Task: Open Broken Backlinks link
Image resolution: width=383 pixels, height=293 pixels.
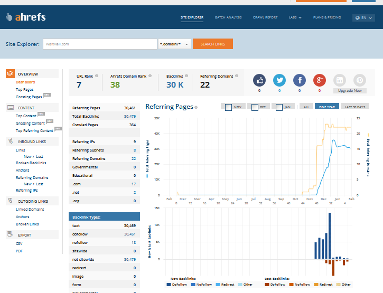Action: click(31, 163)
